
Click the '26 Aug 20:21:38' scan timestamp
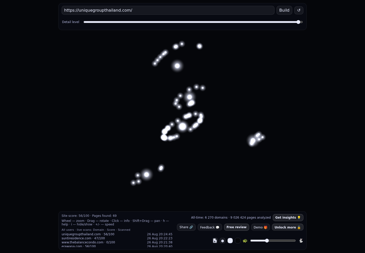pos(160,242)
